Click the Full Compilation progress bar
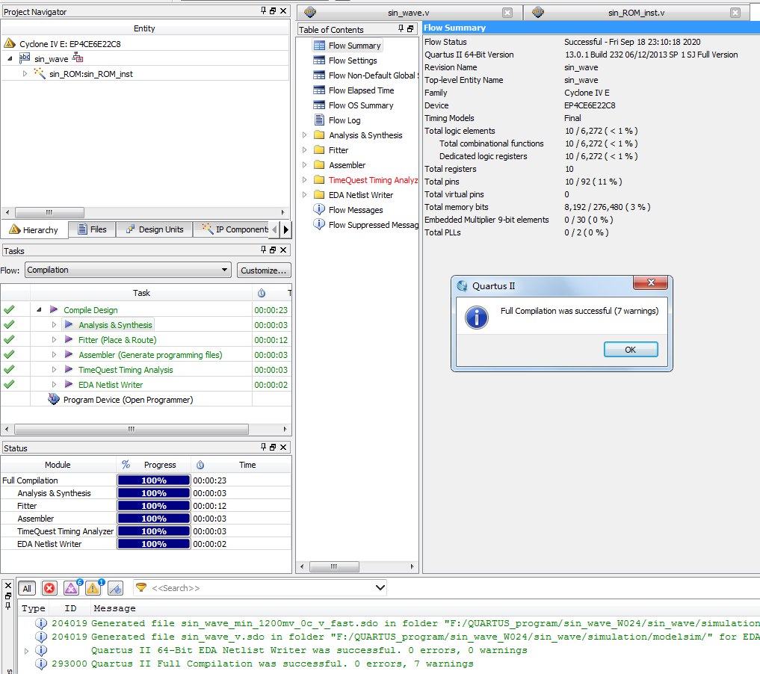This screenshot has width=760, height=674. tap(154, 480)
